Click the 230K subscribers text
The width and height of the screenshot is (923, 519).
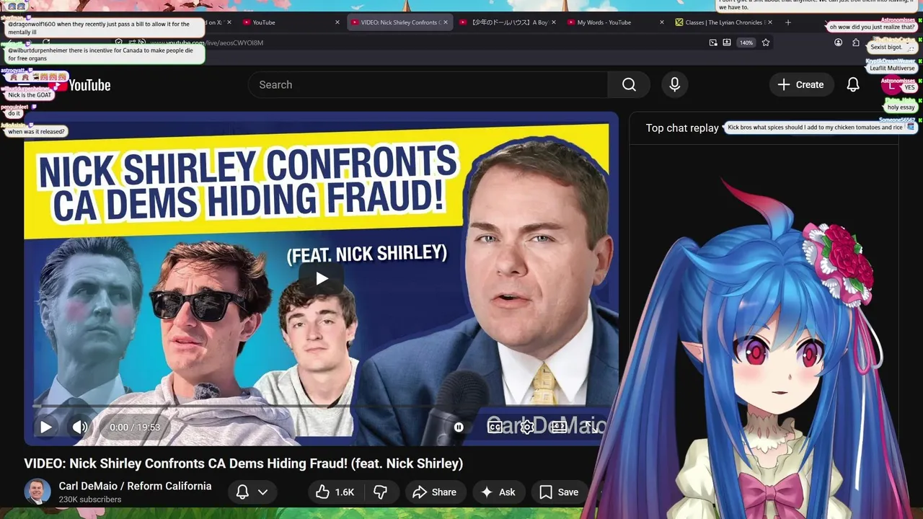point(90,500)
